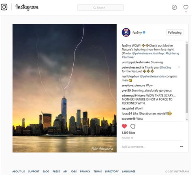
Task: Click the comments scrollbar down arrow
Action: click(187, 120)
